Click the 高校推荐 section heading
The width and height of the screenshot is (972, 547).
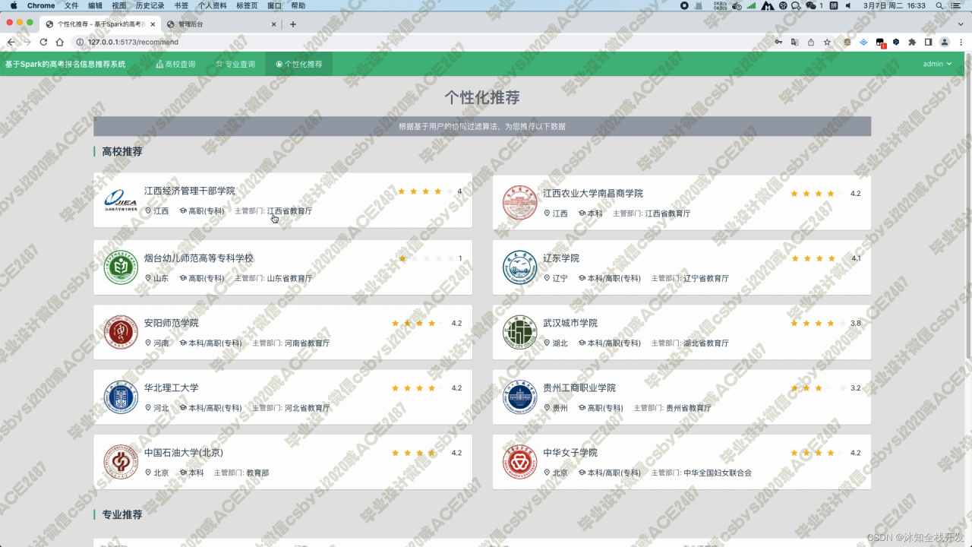coord(122,152)
